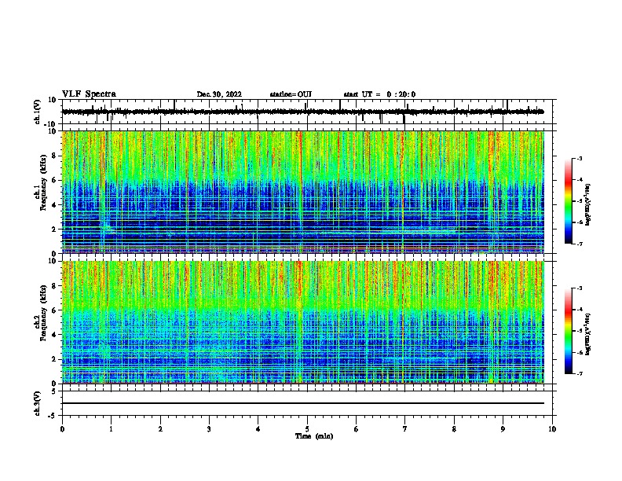Click the "-3" label atop ch.1 colorbar

pos(579,158)
